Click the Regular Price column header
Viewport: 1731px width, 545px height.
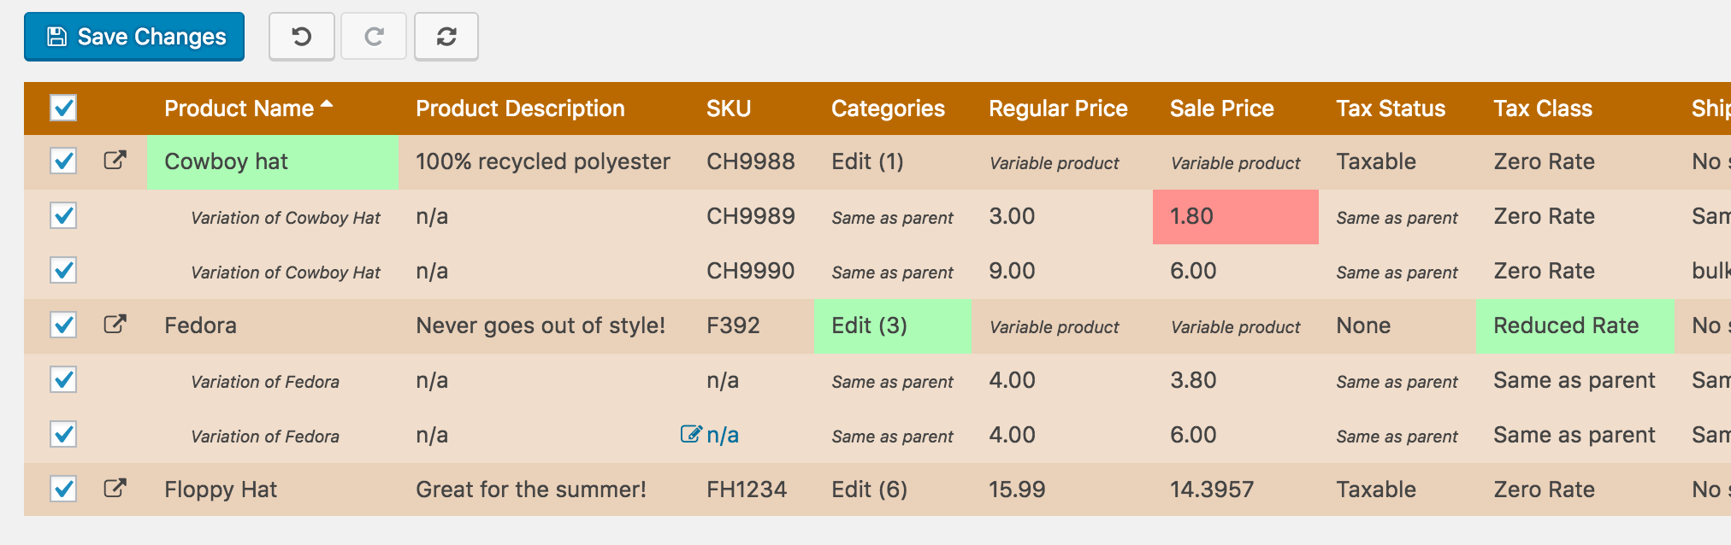[x=1058, y=108]
